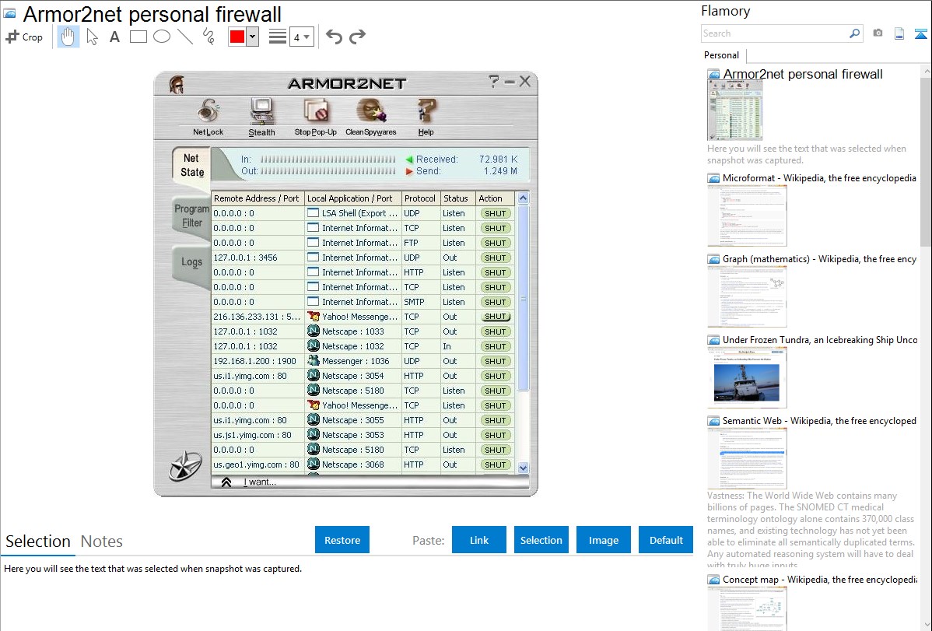Open Microformat Wikipedia snapshot thumbnail
The image size is (932, 631).
point(747,216)
